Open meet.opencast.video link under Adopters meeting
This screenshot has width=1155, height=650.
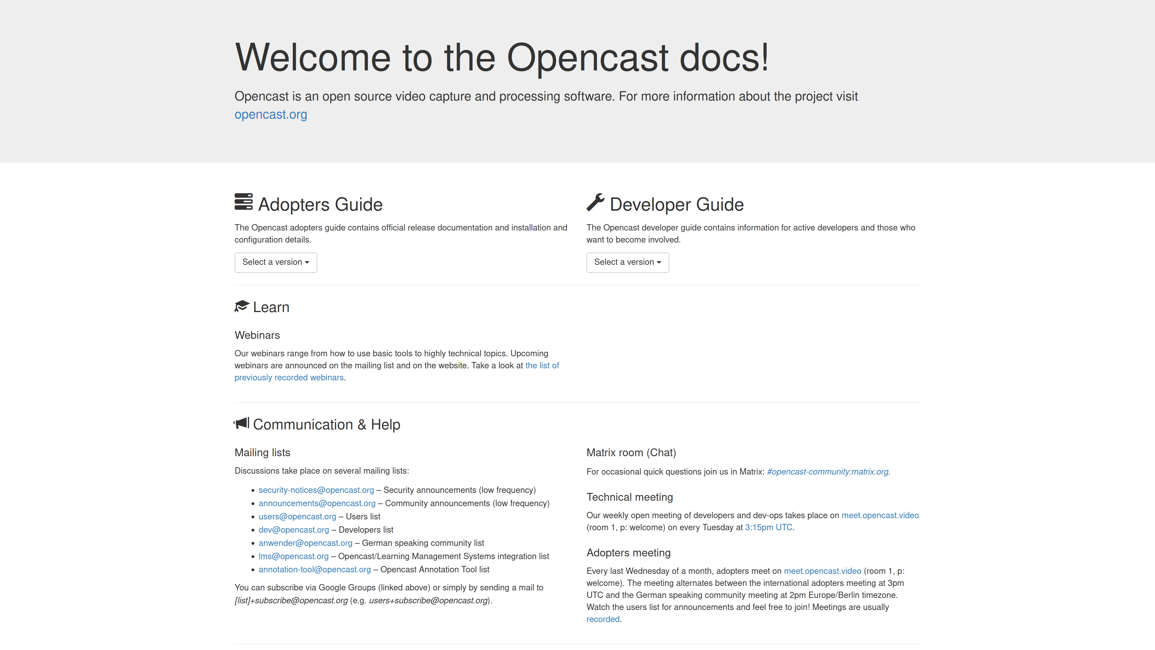point(822,571)
